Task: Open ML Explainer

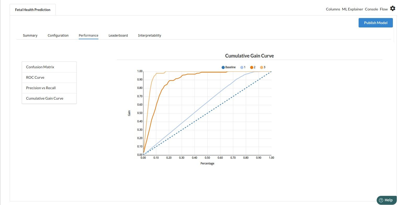Action: click(x=352, y=9)
